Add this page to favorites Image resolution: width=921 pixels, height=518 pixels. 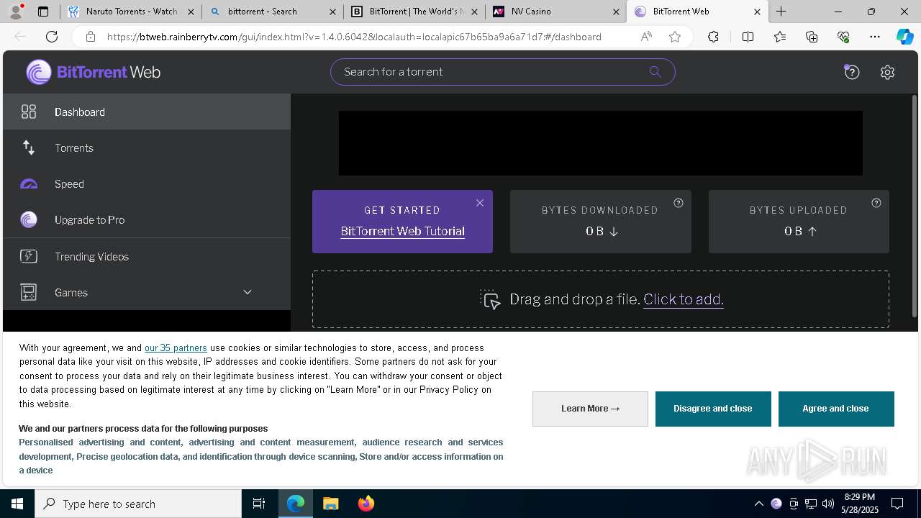675,37
